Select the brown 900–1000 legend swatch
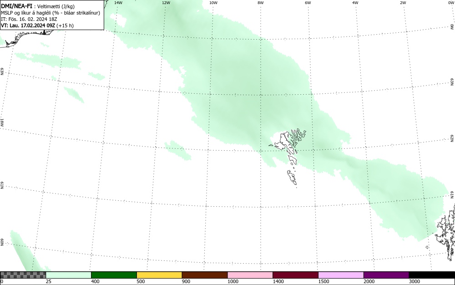This screenshot has height=285, width=455. [205, 275]
